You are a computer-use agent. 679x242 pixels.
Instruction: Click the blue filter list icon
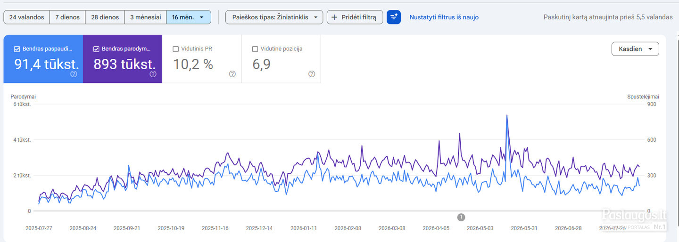pyautogui.click(x=394, y=17)
